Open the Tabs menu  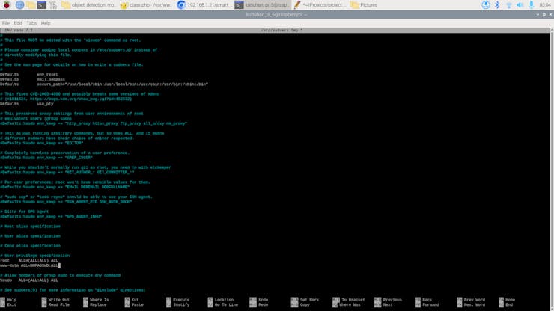pos(31,23)
